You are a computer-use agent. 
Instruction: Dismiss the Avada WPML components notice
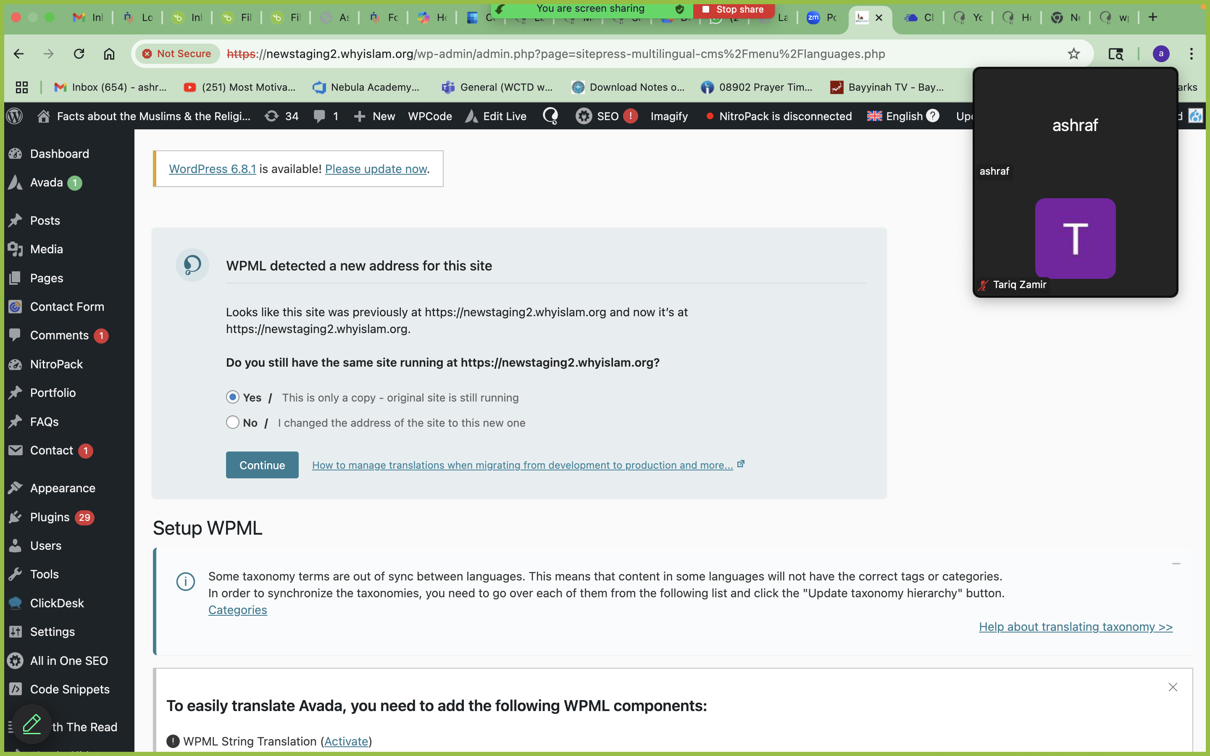tap(1173, 687)
